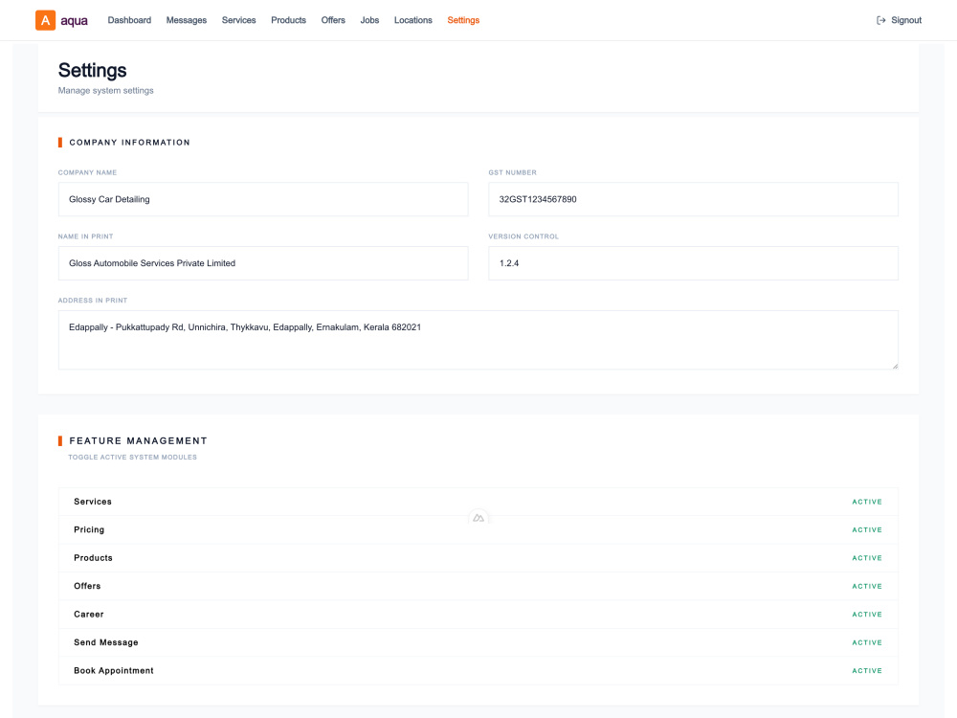Toggle the Products module ACTIVE status
957x718 pixels.
pyautogui.click(x=867, y=558)
